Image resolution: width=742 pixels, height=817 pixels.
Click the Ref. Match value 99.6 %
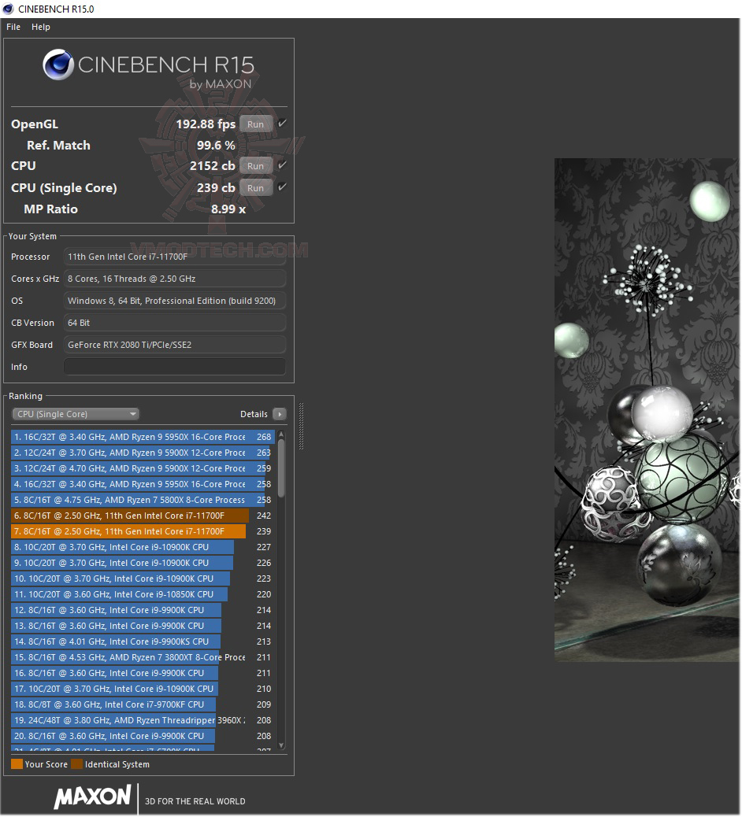tap(215, 146)
